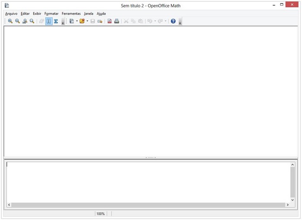This screenshot has width=302, height=220.
Task: Click the Document as E-mail icon
Action: coord(100,21)
